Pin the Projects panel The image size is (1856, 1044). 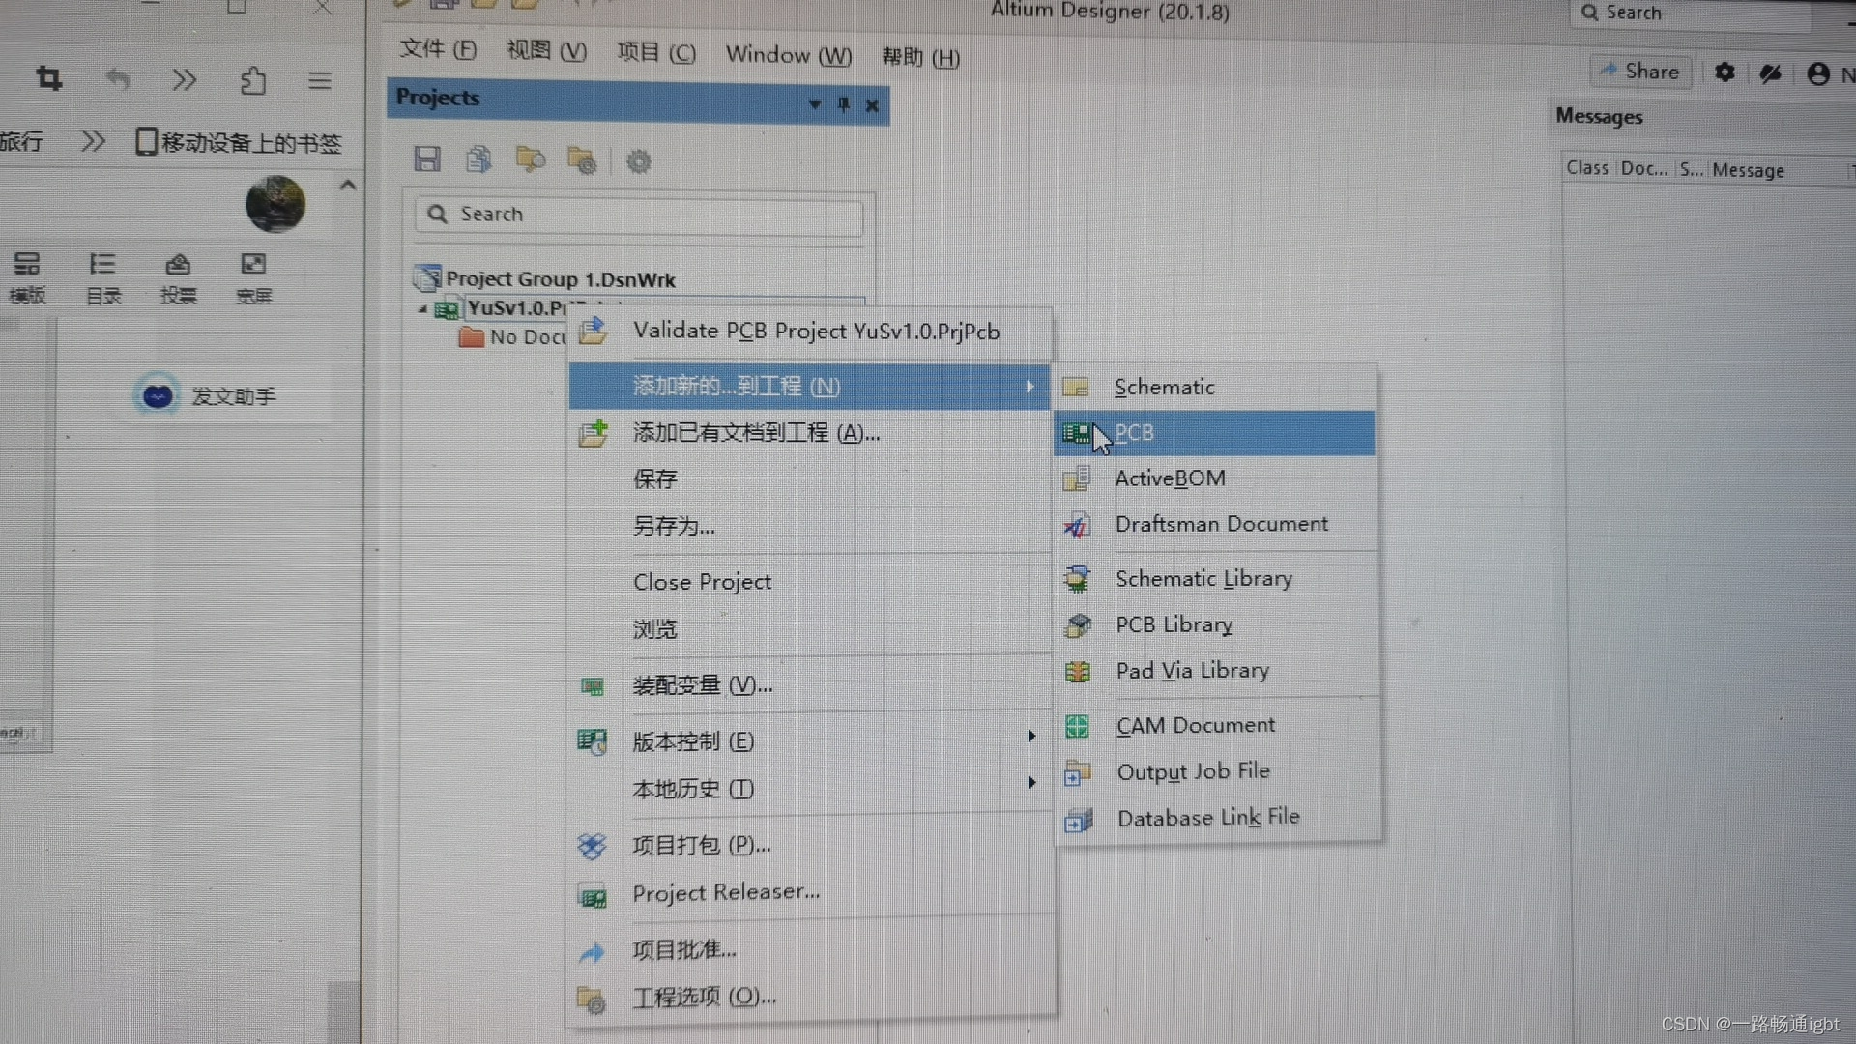point(842,104)
